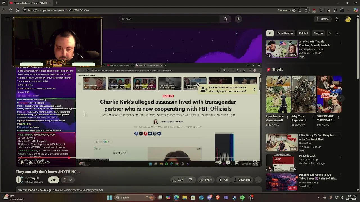
Task: Close the 'They actually don't know' tab
Action: pos(50,3)
